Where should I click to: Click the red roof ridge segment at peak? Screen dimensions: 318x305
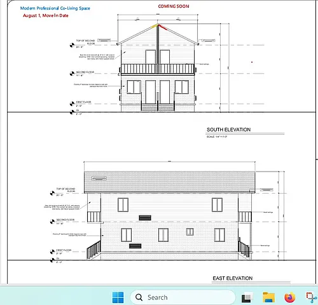point(163,27)
